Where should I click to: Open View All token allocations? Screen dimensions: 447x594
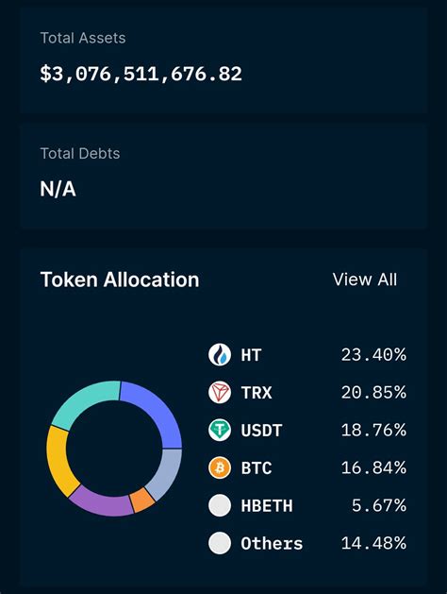pos(365,280)
